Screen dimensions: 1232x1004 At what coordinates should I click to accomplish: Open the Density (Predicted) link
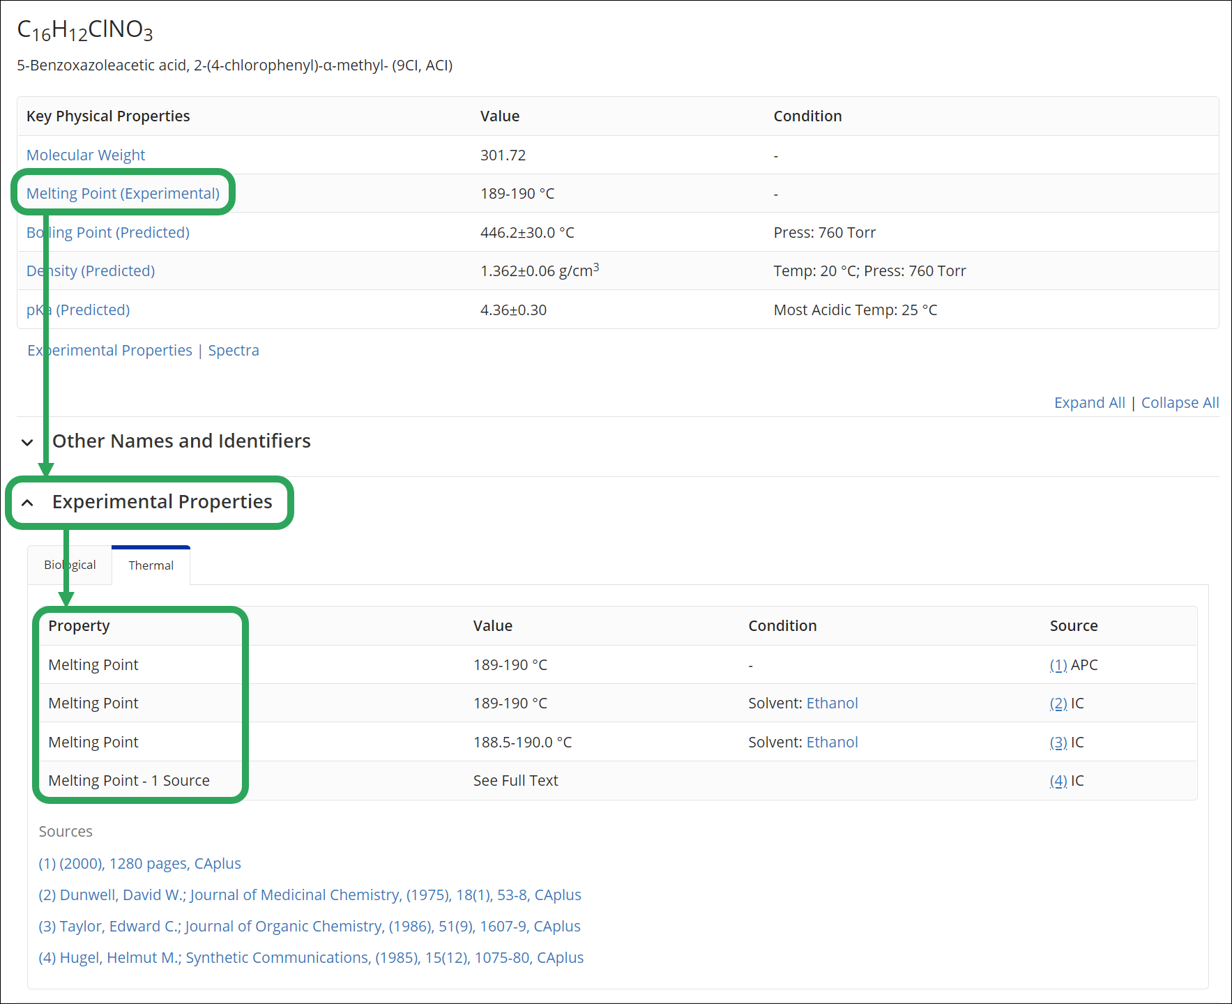pyautogui.click(x=91, y=271)
